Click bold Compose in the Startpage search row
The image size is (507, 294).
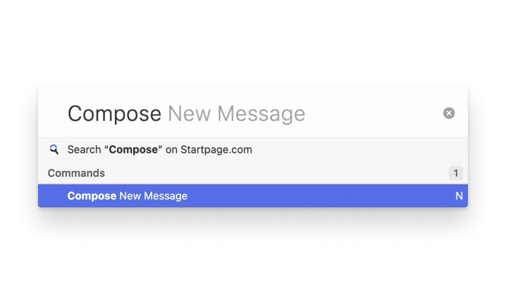[x=133, y=150]
